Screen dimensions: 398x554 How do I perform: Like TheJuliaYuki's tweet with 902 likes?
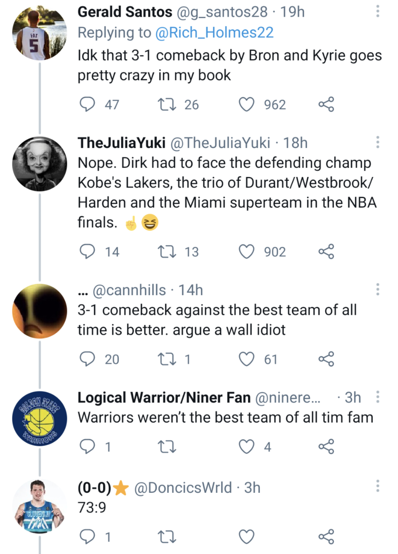[x=247, y=252]
